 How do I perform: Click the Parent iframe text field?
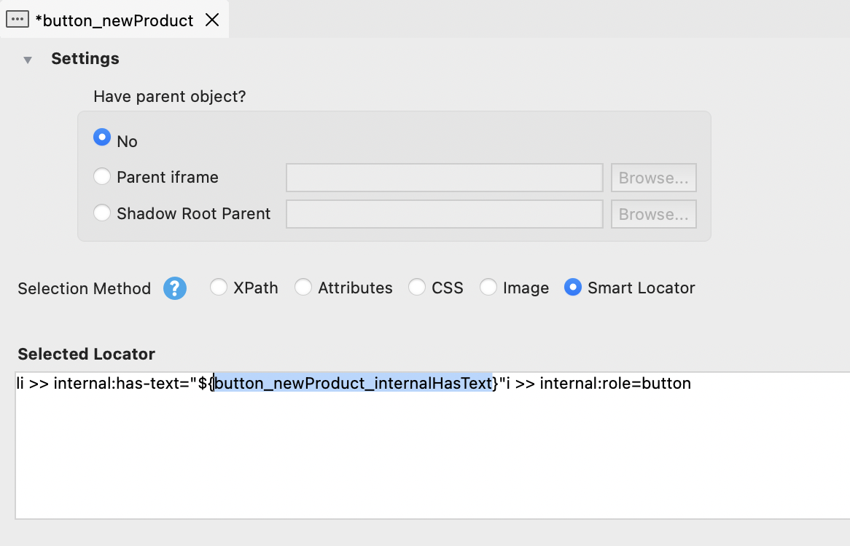[x=444, y=178]
